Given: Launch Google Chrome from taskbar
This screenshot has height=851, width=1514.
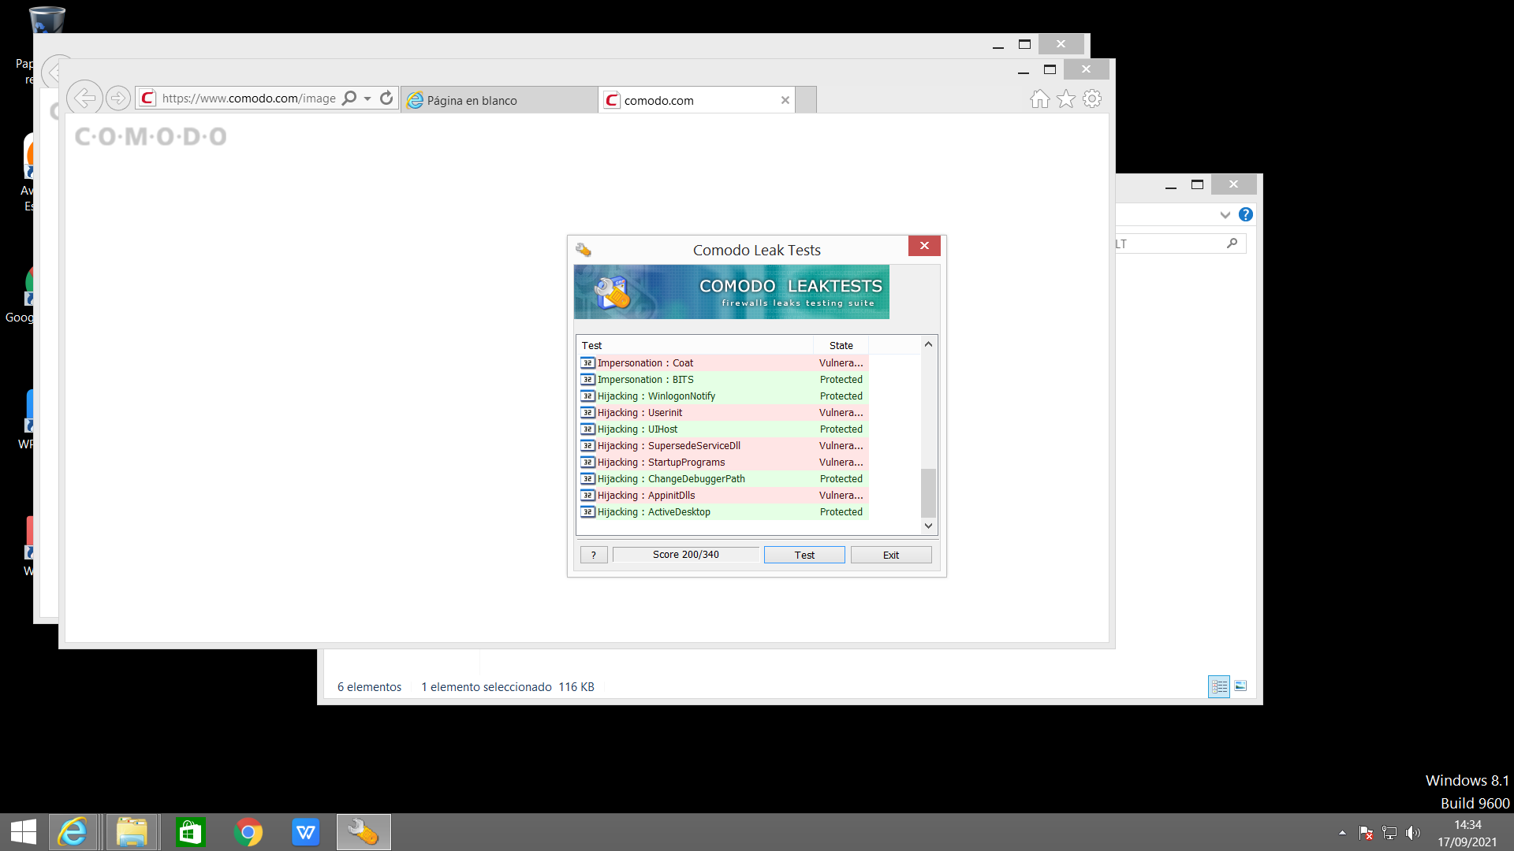Looking at the screenshot, I should [248, 832].
